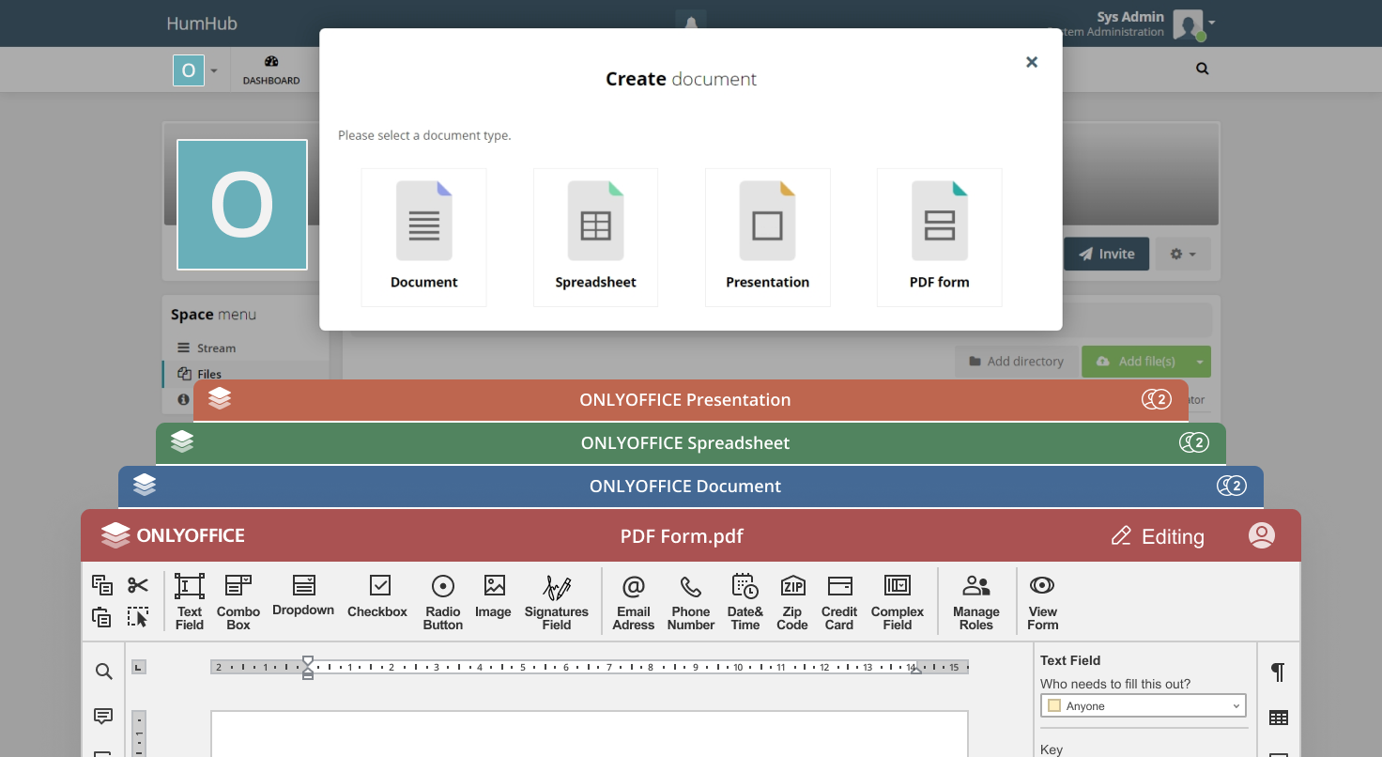1382x757 pixels.
Task: Insert a Signatures Field
Action: click(x=557, y=602)
